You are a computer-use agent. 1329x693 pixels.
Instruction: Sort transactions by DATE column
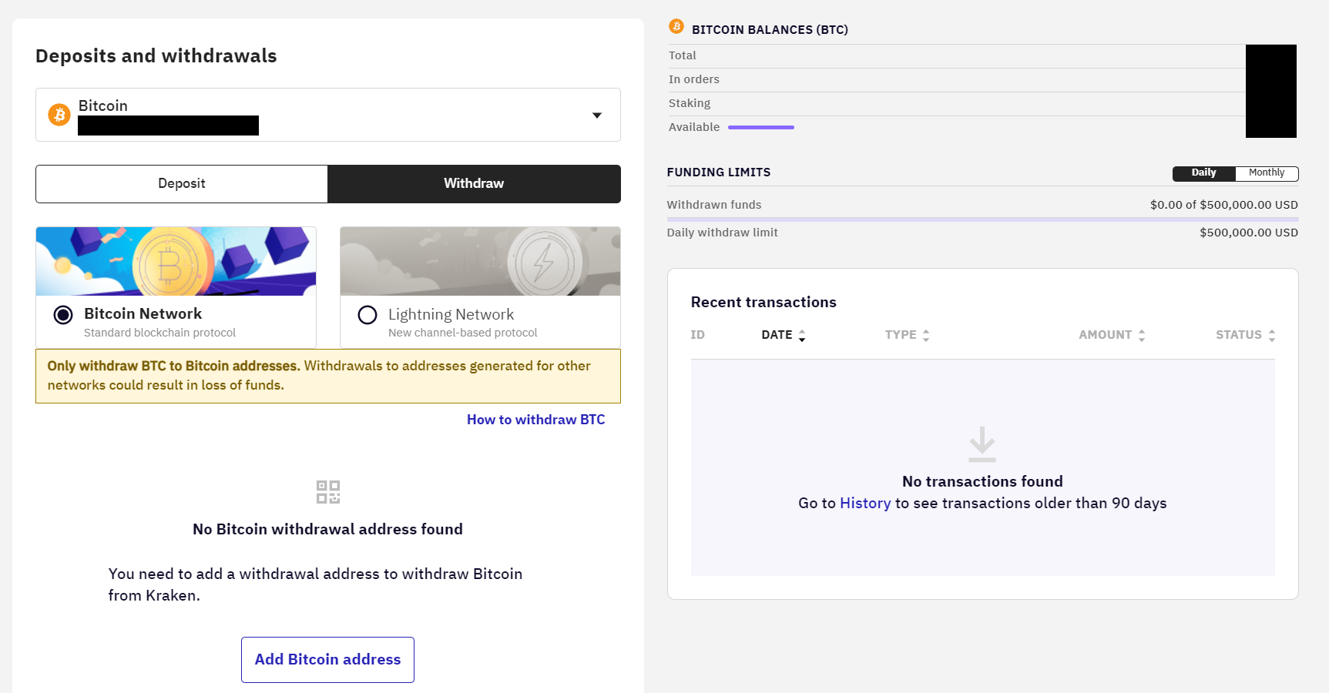coord(784,335)
